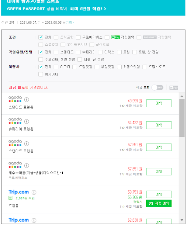Click 무료예약취소 label under 해수스파룸
187x228 pixels.
(18, 178)
